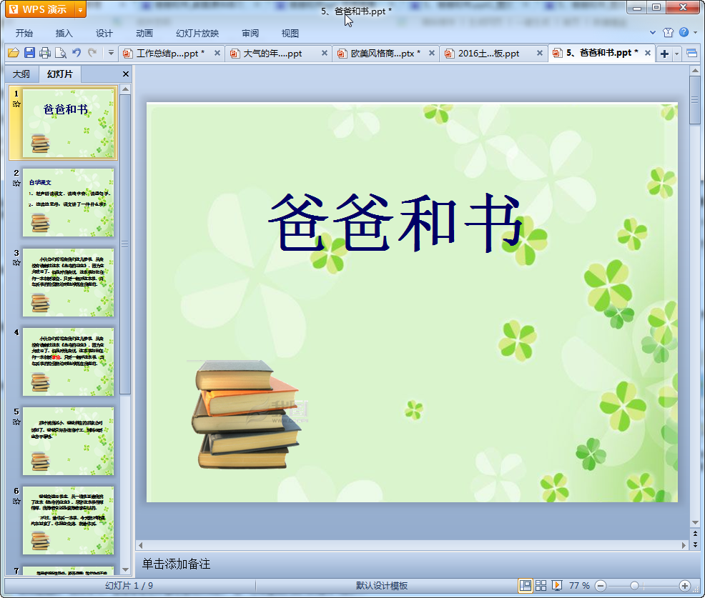Select slide 4 thumbnail

tap(68, 362)
